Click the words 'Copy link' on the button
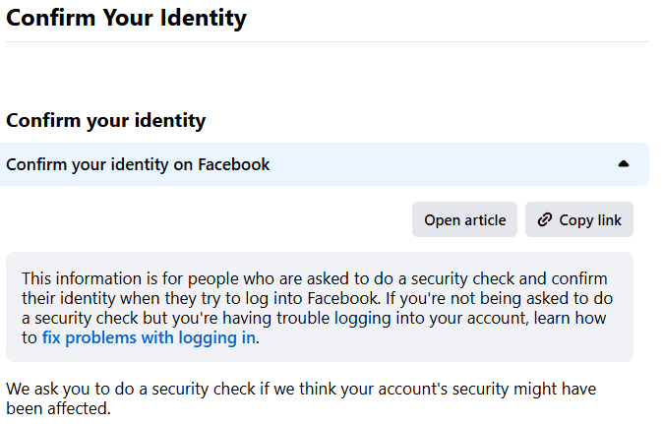This screenshot has height=424, width=663. pyautogui.click(x=590, y=219)
